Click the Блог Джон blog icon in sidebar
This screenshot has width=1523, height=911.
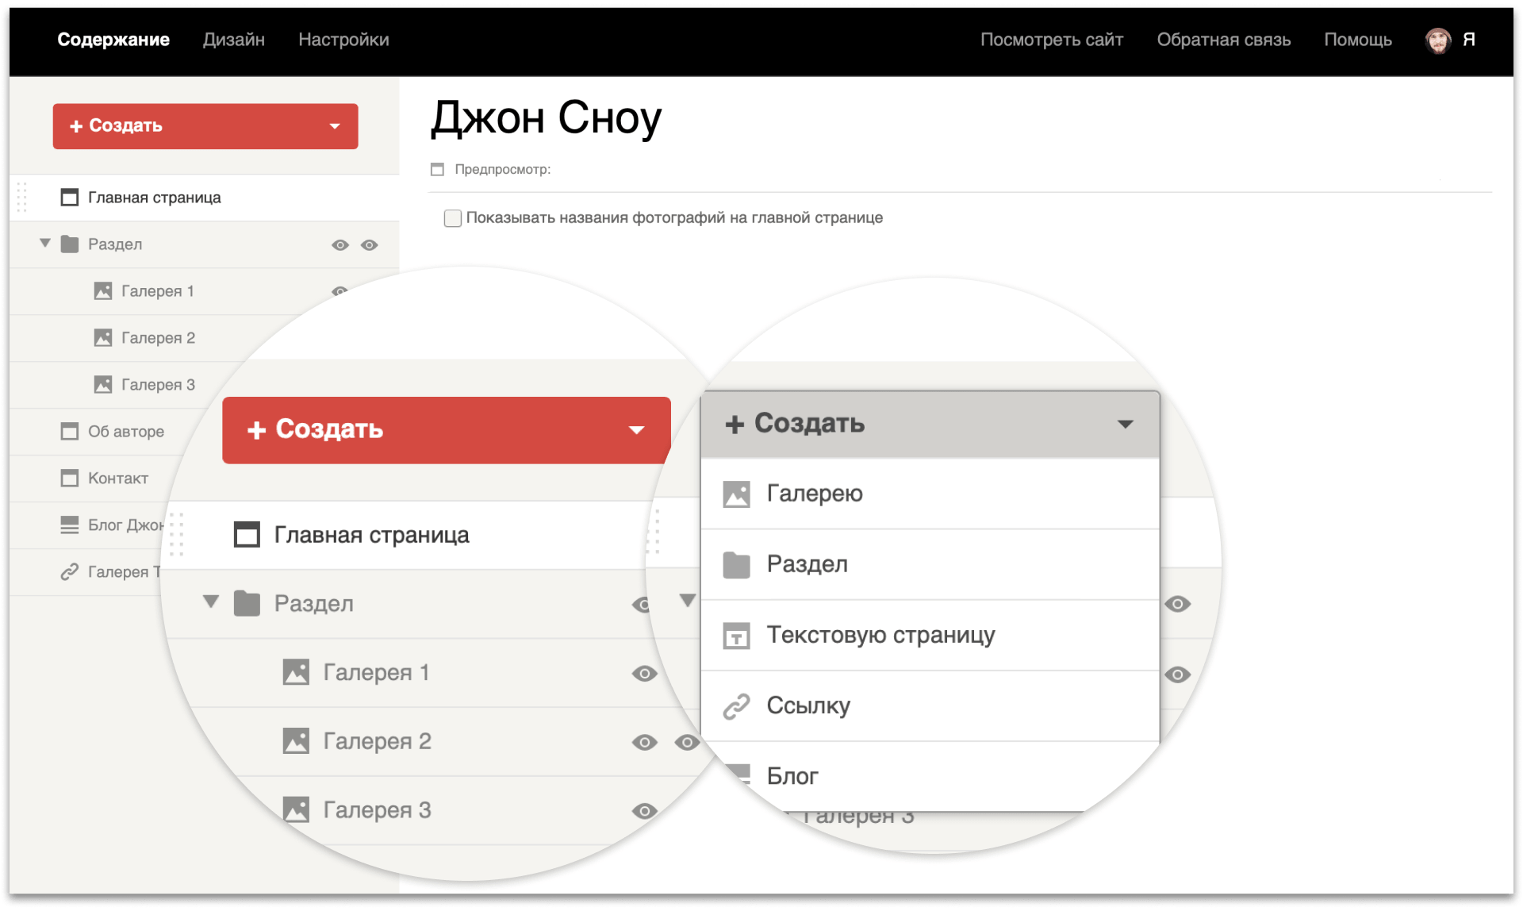point(70,525)
